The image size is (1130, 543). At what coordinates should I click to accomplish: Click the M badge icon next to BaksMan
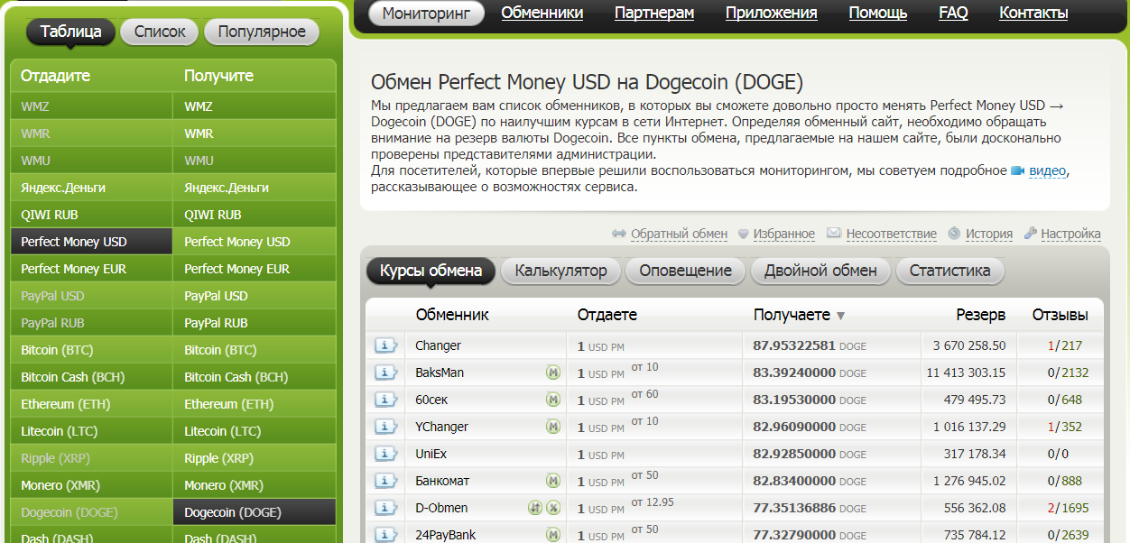pyautogui.click(x=552, y=373)
